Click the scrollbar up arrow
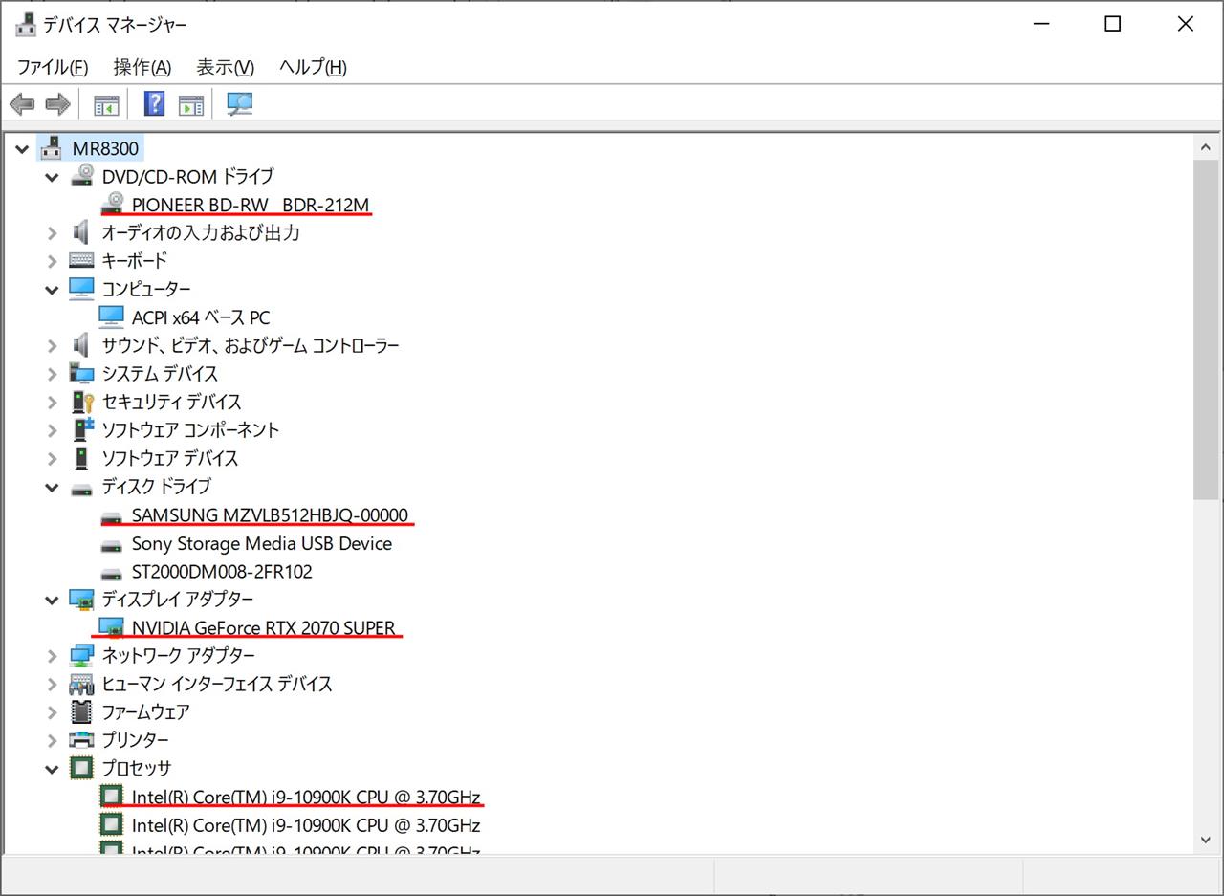The image size is (1224, 896). click(x=1205, y=147)
